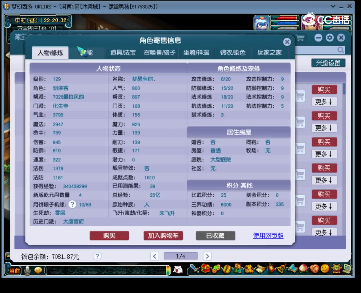
Task: Switch to the 人物/修炼 tab
Action: click(x=50, y=53)
